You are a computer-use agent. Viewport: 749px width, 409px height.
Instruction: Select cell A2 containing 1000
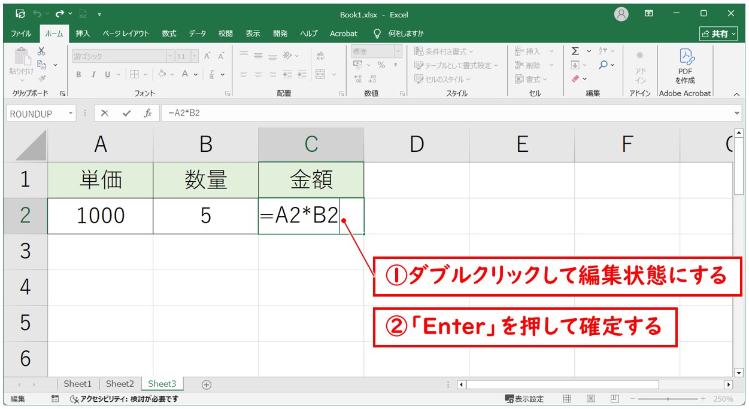(x=101, y=216)
